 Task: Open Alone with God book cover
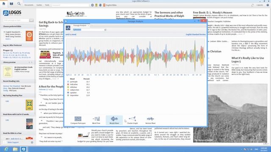(29, 124)
